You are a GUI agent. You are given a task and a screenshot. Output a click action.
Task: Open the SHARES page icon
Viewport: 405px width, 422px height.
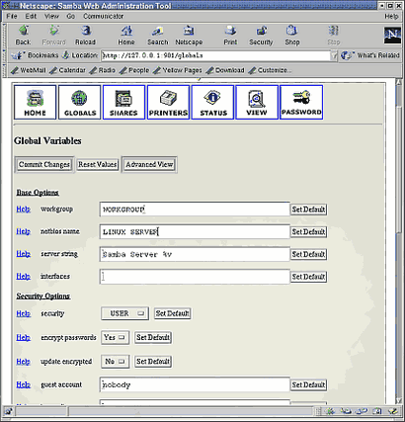click(123, 103)
